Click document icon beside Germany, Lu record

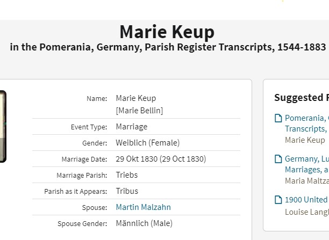pyautogui.click(x=278, y=159)
